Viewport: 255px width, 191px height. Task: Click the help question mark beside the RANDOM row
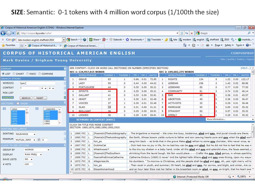[x=65, y=98]
